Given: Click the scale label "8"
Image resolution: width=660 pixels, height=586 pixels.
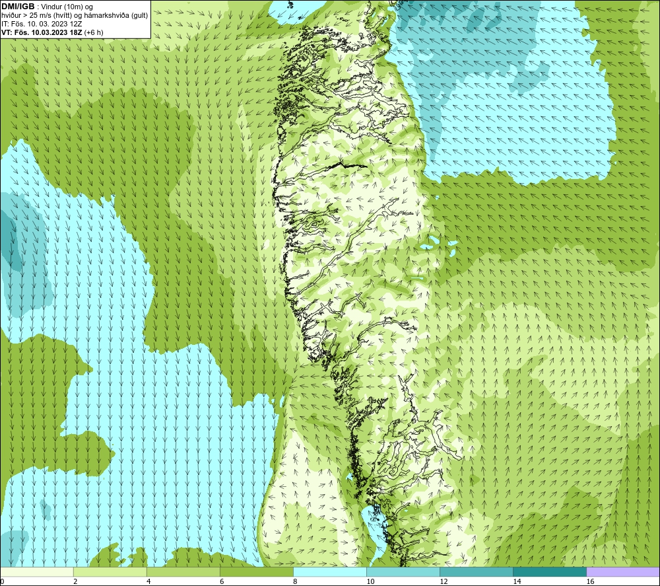Looking at the screenshot, I should point(295,582).
